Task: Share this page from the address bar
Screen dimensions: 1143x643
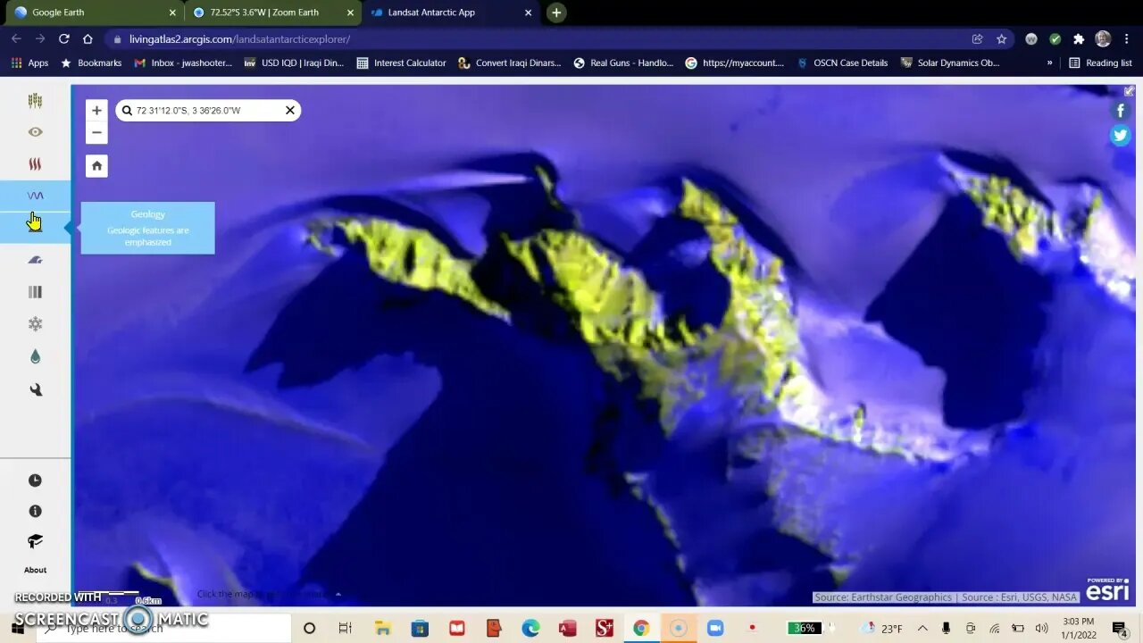Action: tap(978, 39)
